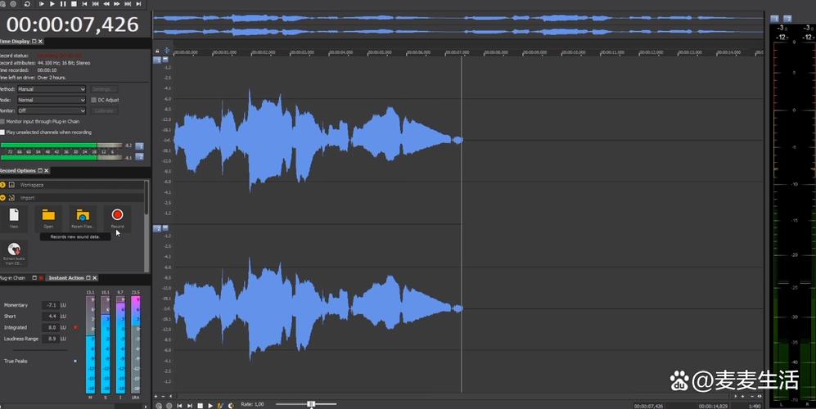Click Play in the top transport bar
This screenshot has width=816, height=409.
tap(52, 3)
